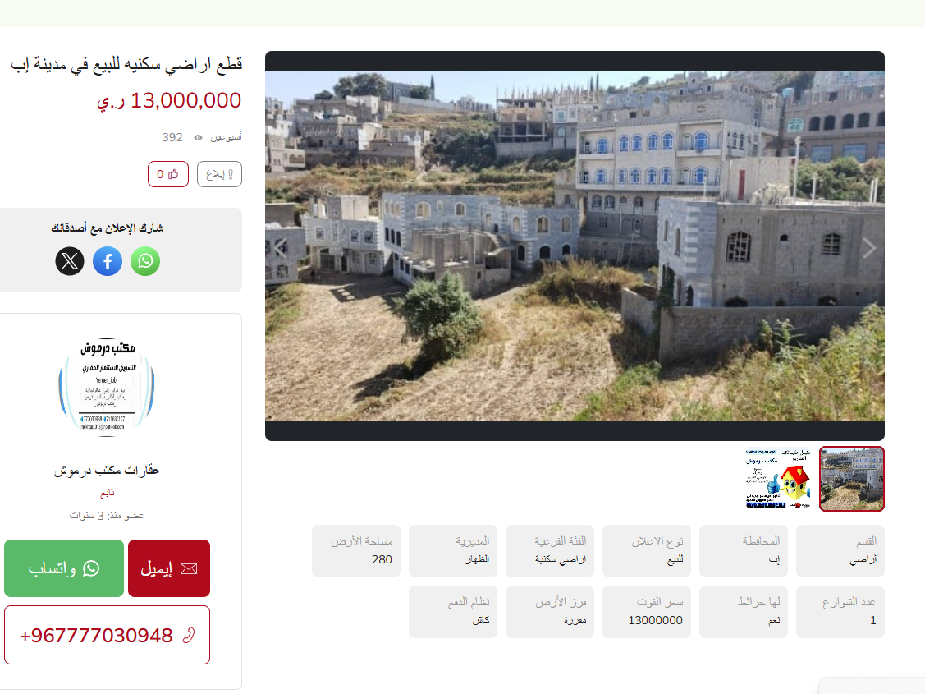The height and width of the screenshot is (694, 925).
Task: Show the next photo with right arrow
Action: coord(868,248)
